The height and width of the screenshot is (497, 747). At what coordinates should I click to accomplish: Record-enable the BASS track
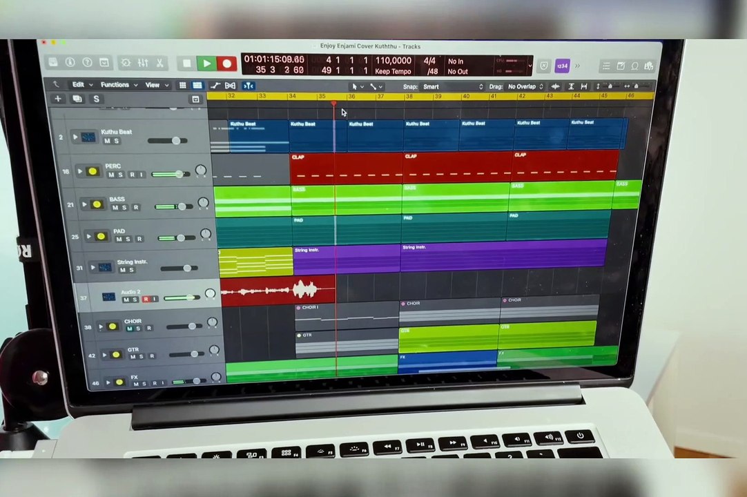click(x=136, y=207)
